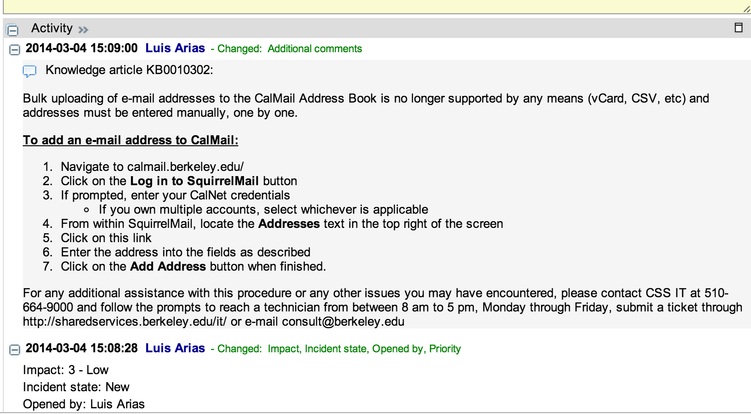Screen dimensions: 751x414
Task: Click the 'Knowledge article KB0010302:' text
Action: (129, 70)
